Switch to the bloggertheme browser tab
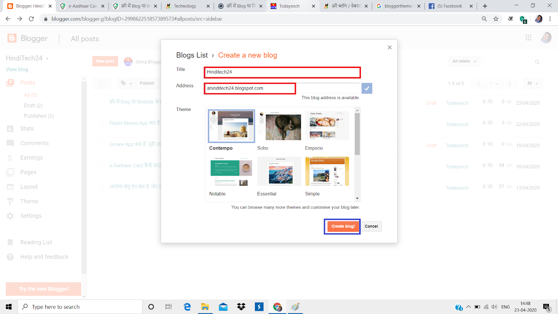The width and height of the screenshot is (558, 314). (x=398, y=6)
